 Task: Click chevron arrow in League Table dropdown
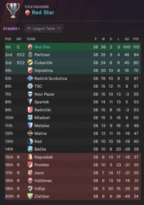click(x=59, y=28)
